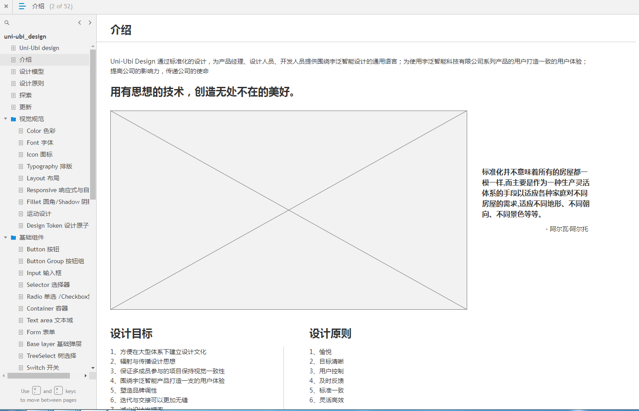The image size is (639, 411).
Task: Click the list item '5、塑造品牌调性'
Action: pyautogui.click(x=134, y=390)
